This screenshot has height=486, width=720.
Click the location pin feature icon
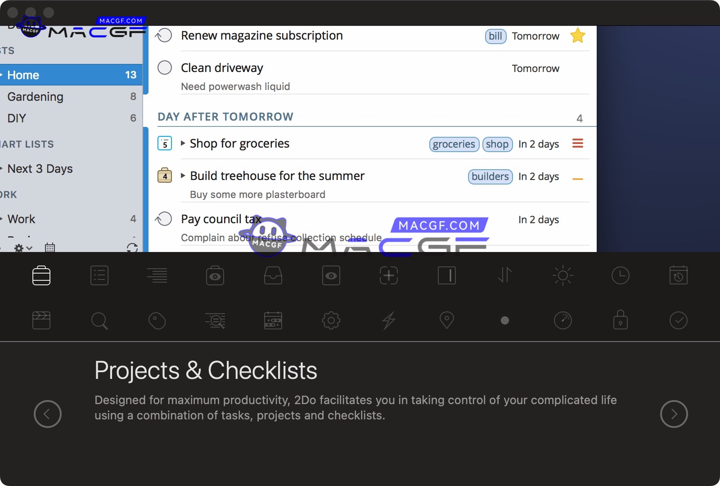pyautogui.click(x=446, y=320)
